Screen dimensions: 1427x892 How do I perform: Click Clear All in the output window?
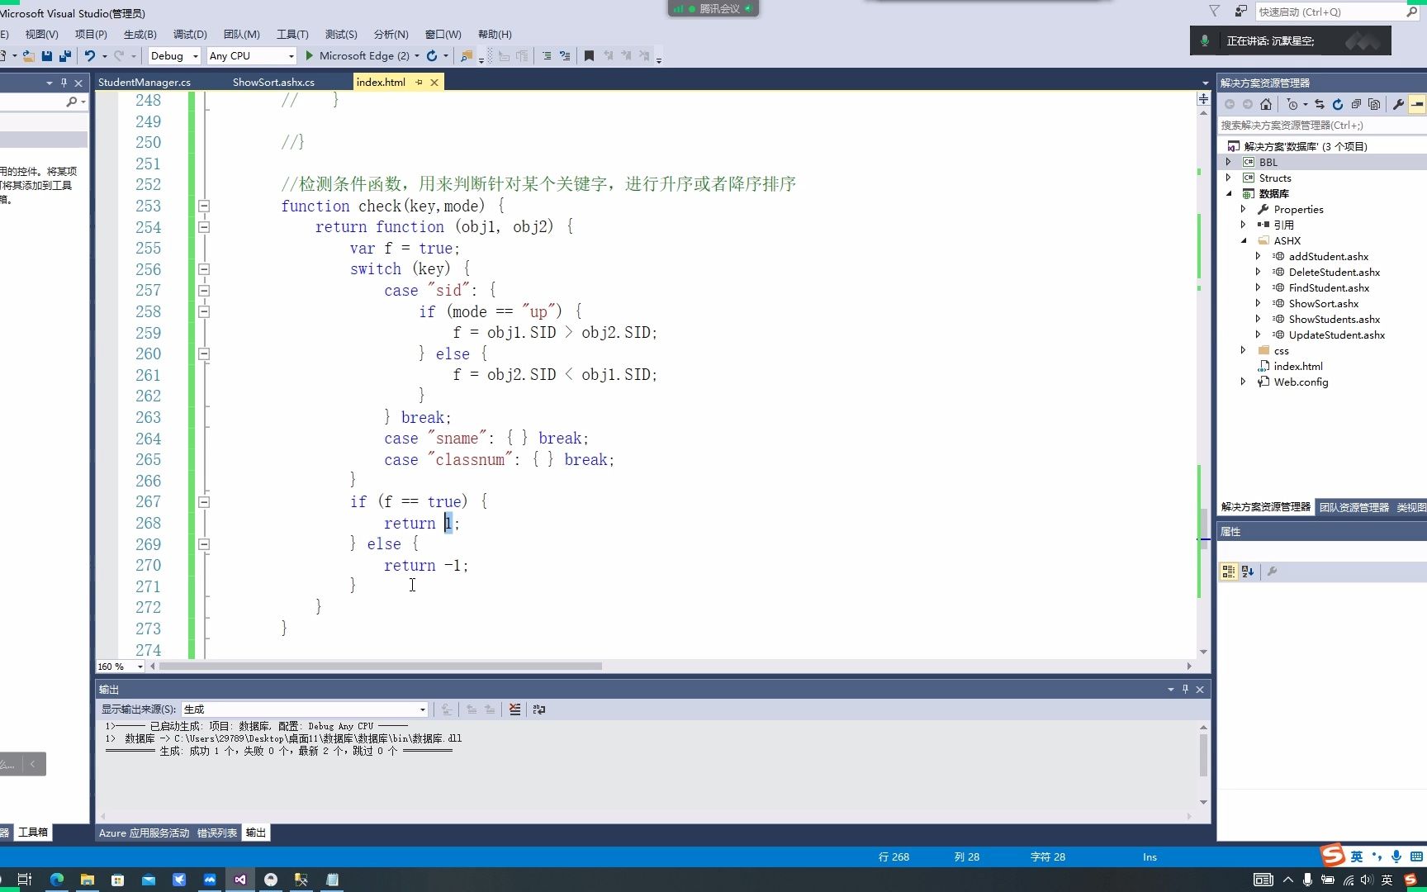[515, 709]
